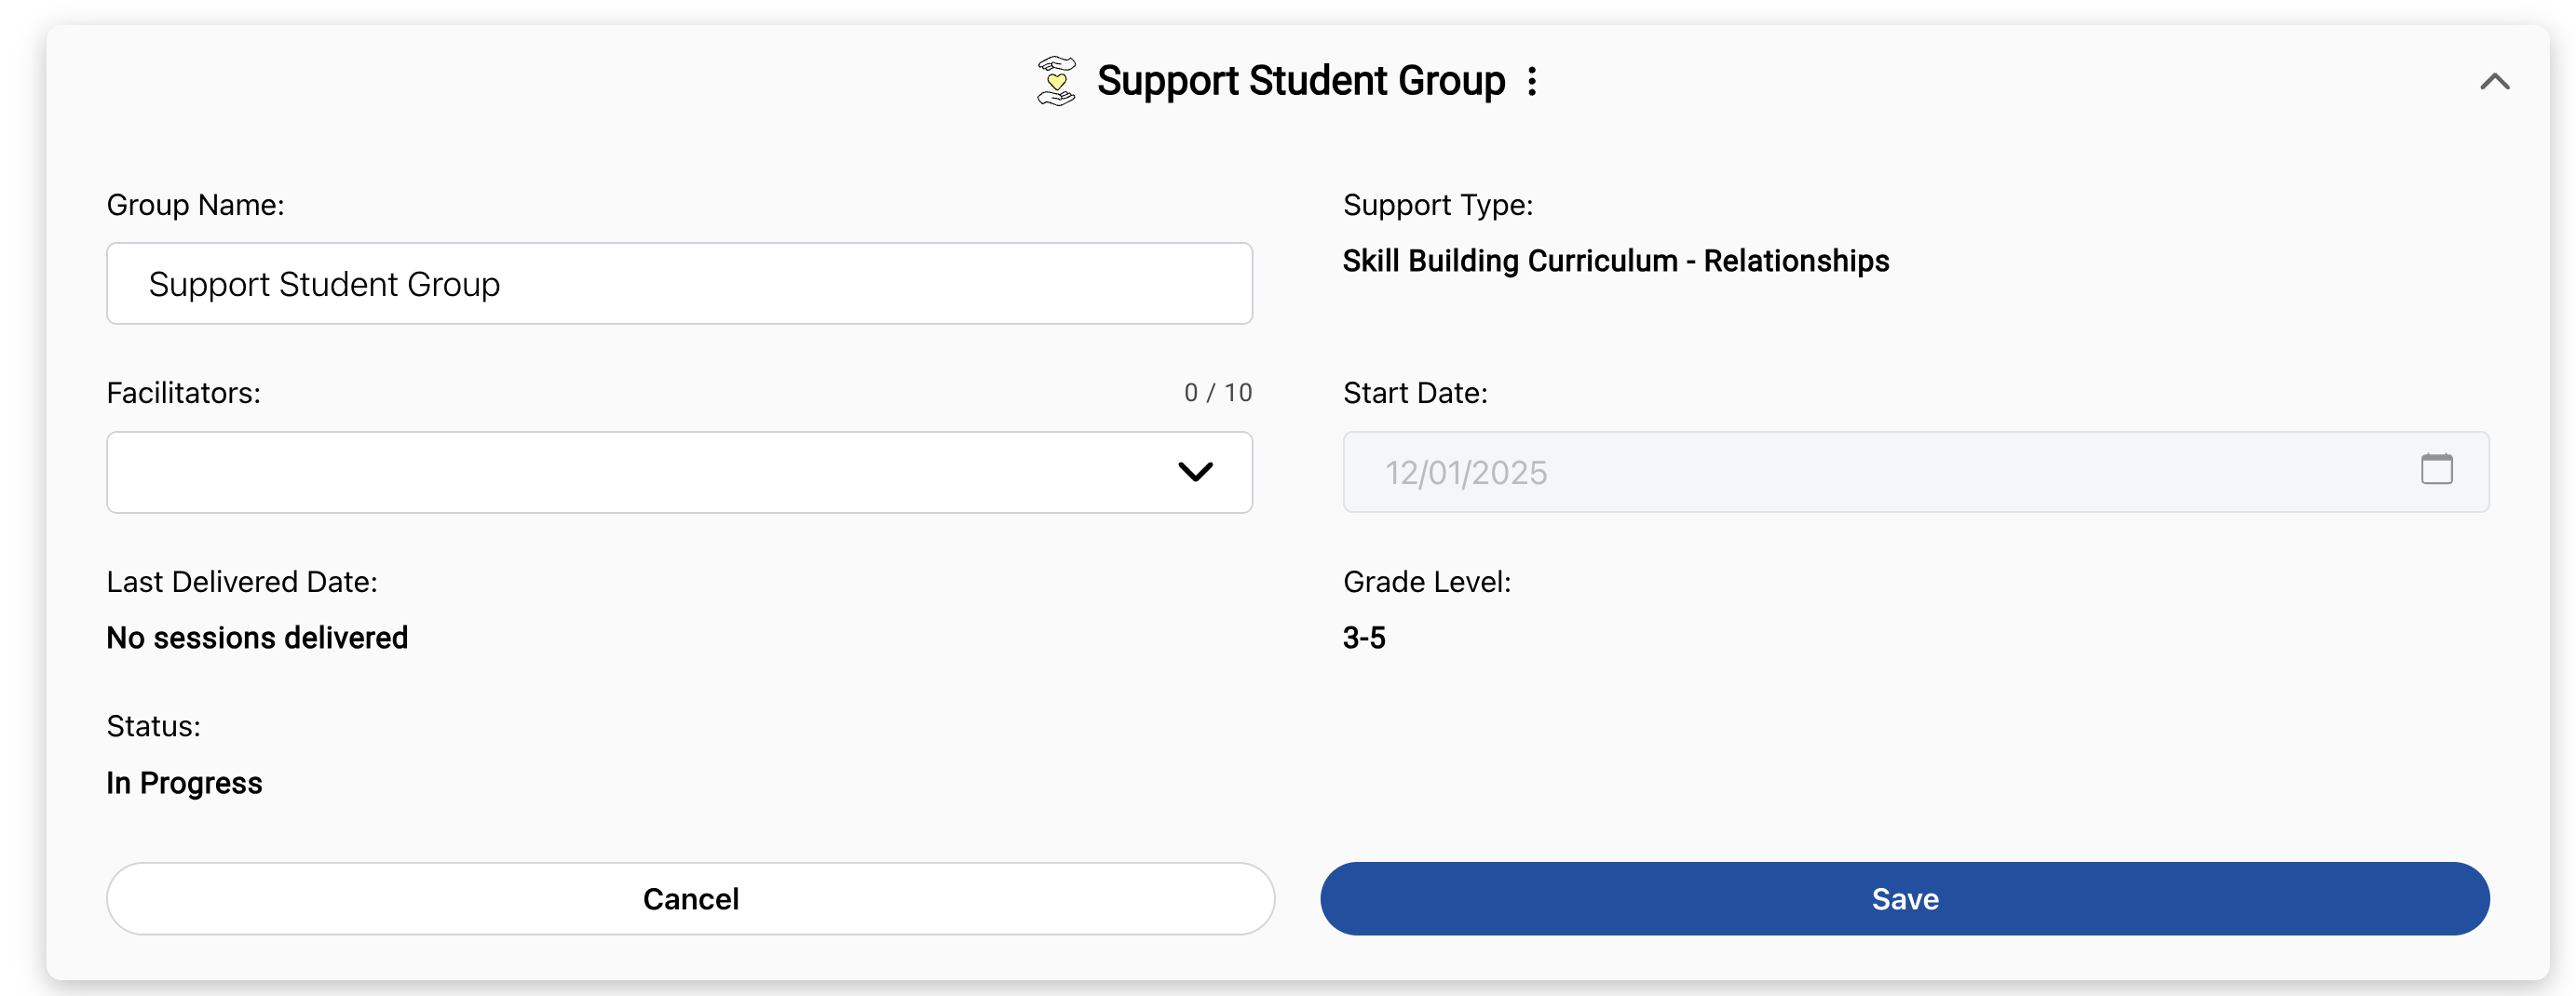The width and height of the screenshot is (2576, 996).
Task: Click the Skill Building Curriculum - Relationships text
Action: (x=1615, y=261)
